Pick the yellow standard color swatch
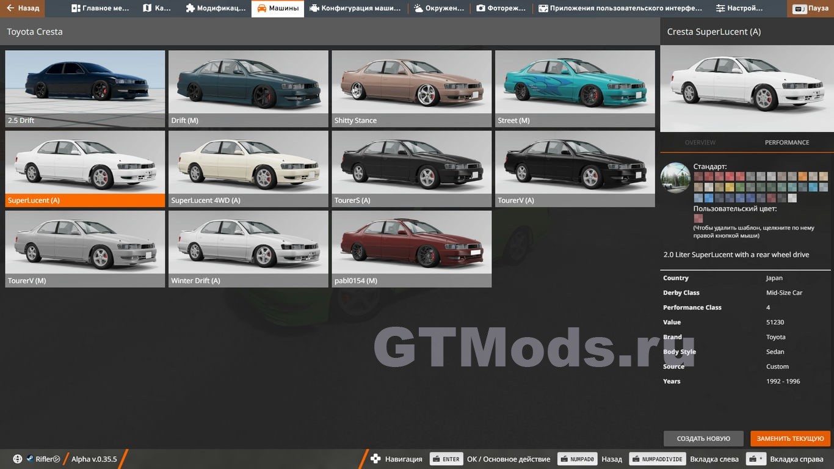Viewport: 834px width, 469px height. (730, 187)
